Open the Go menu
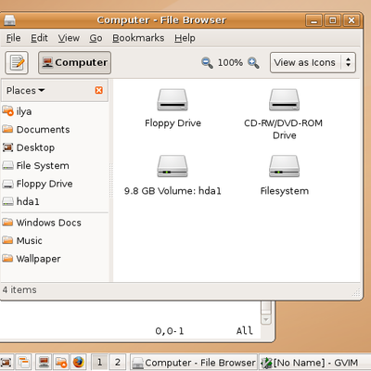Screen dimensions: 371x371 (96, 38)
